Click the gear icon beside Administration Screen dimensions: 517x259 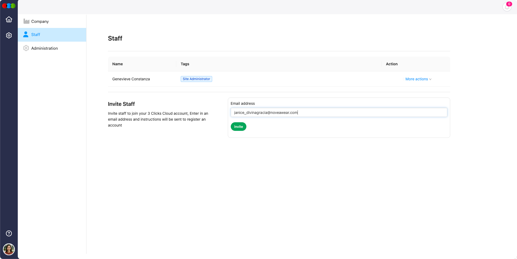point(26,48)
